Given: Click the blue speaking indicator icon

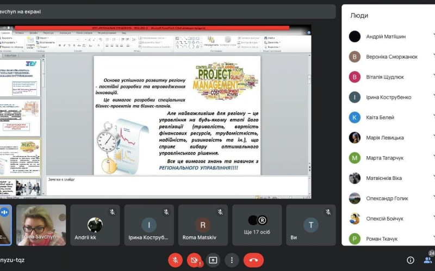Looking at the screenshot, I should click(x=4, y=212).
